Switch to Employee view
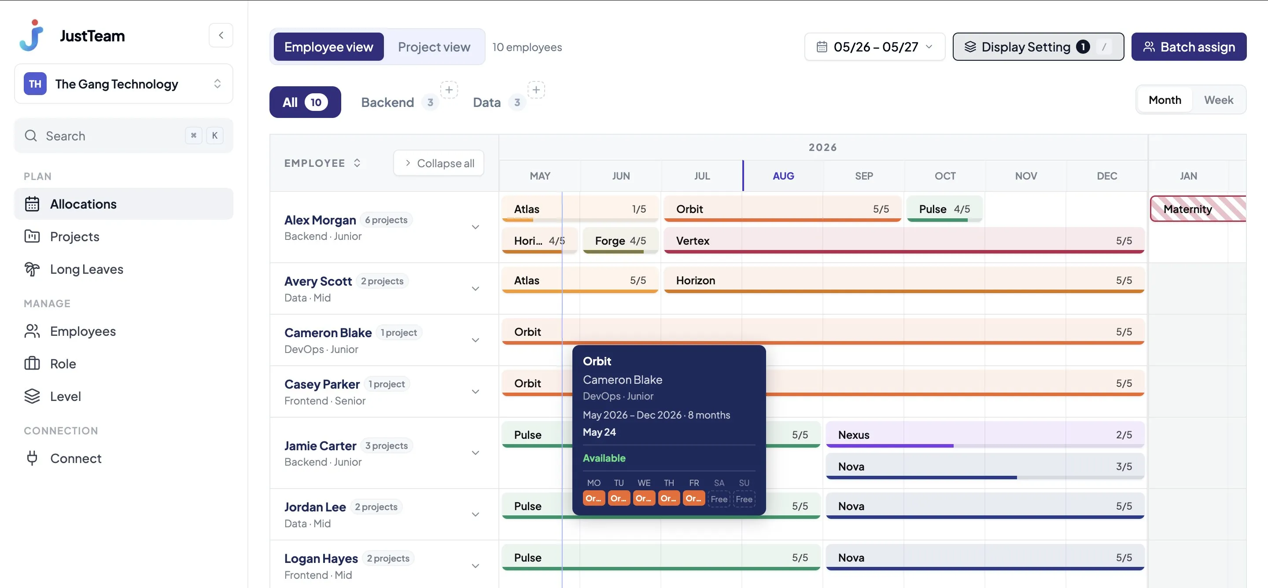 pyautogui.click(x=328, y=47)
